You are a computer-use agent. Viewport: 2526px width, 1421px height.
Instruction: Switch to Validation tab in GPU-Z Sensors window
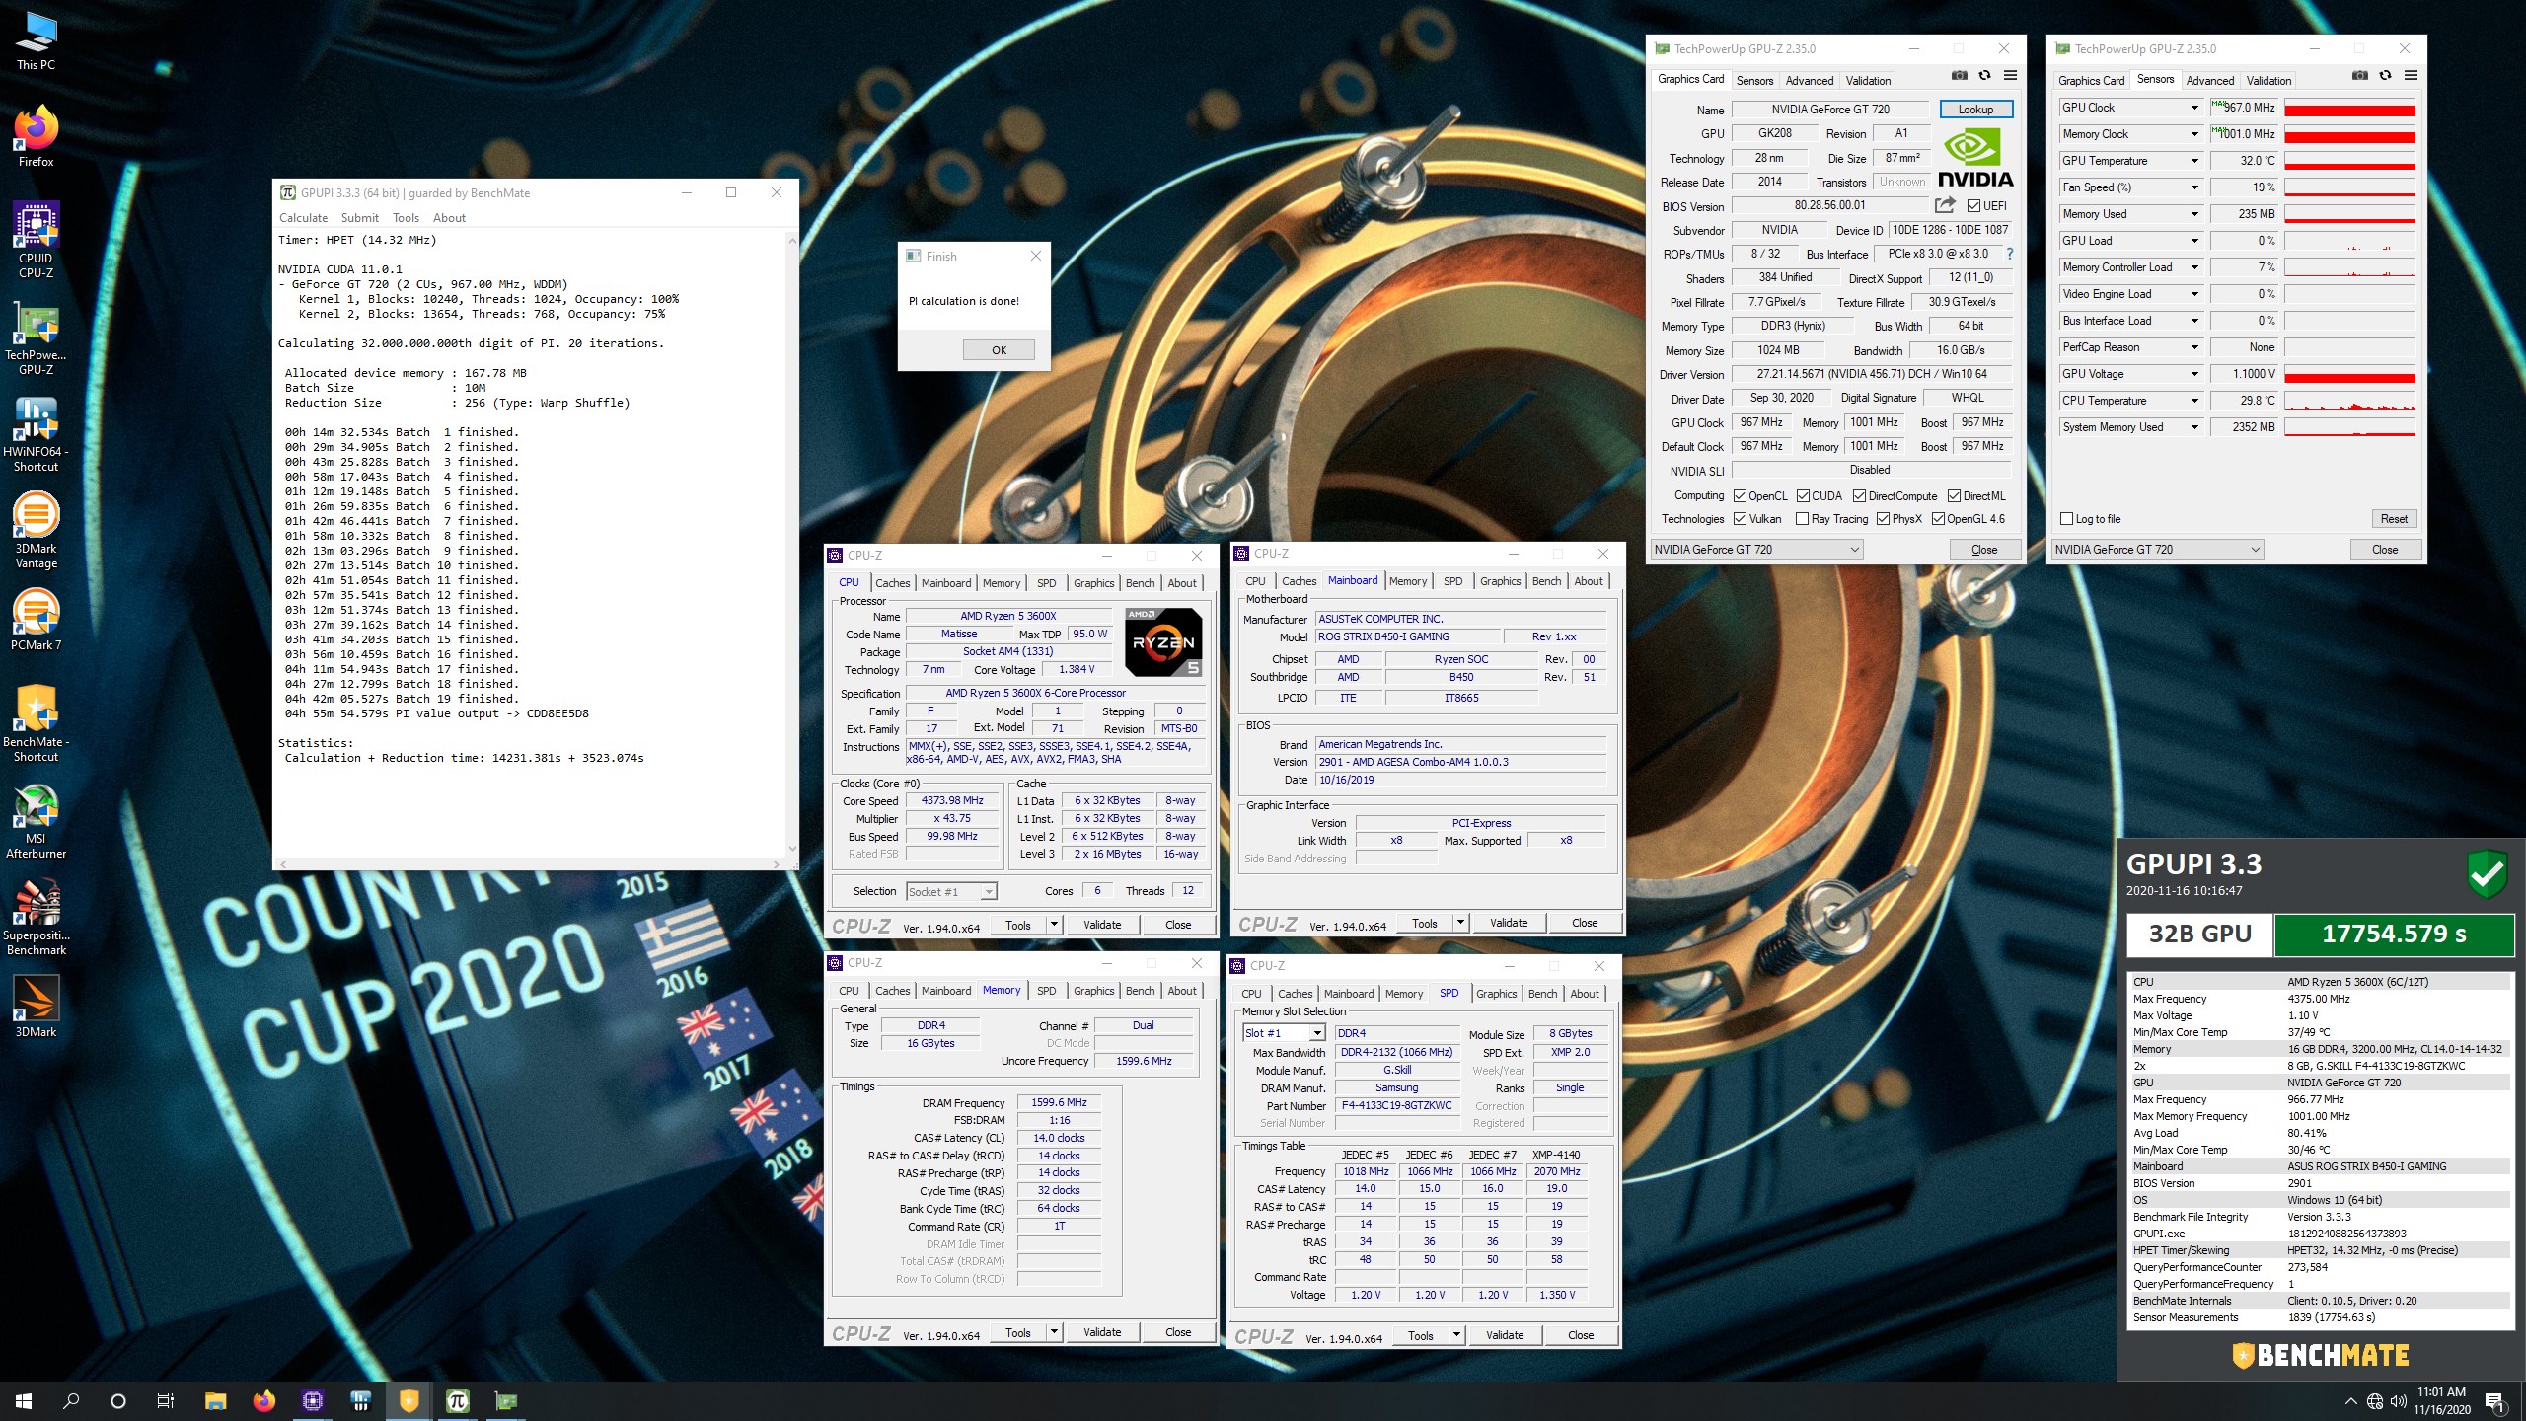2268,81
